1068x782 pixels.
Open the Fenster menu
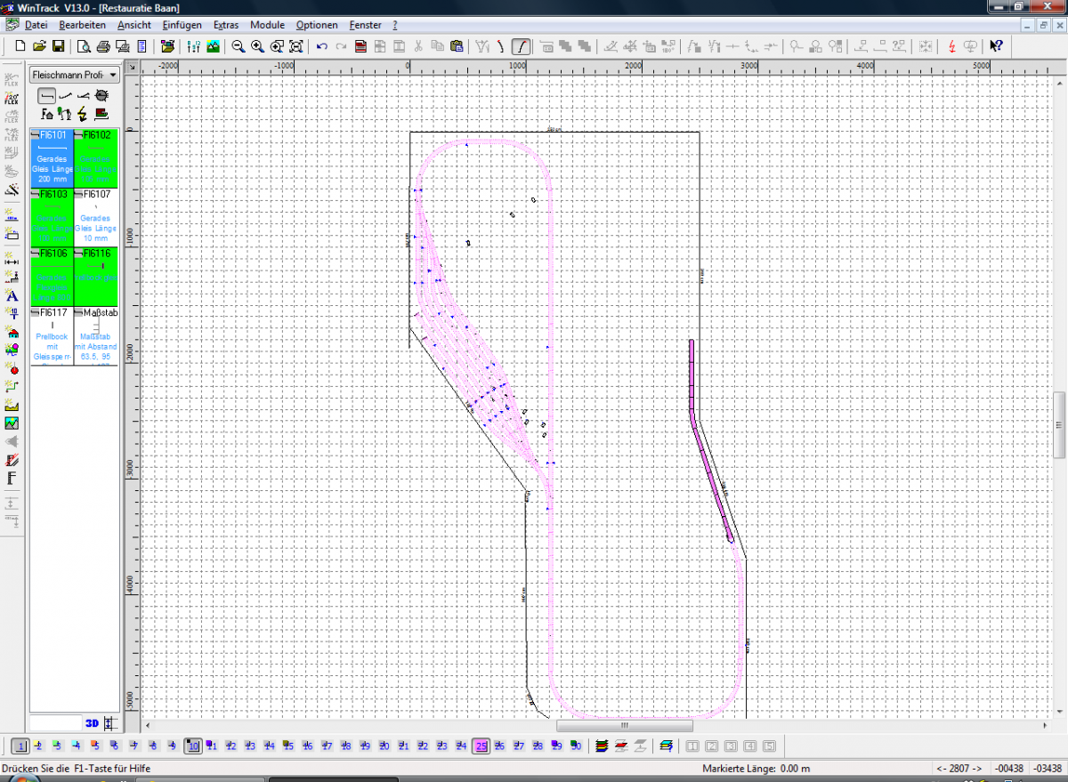pyautogui.click(x=366, y=25)
